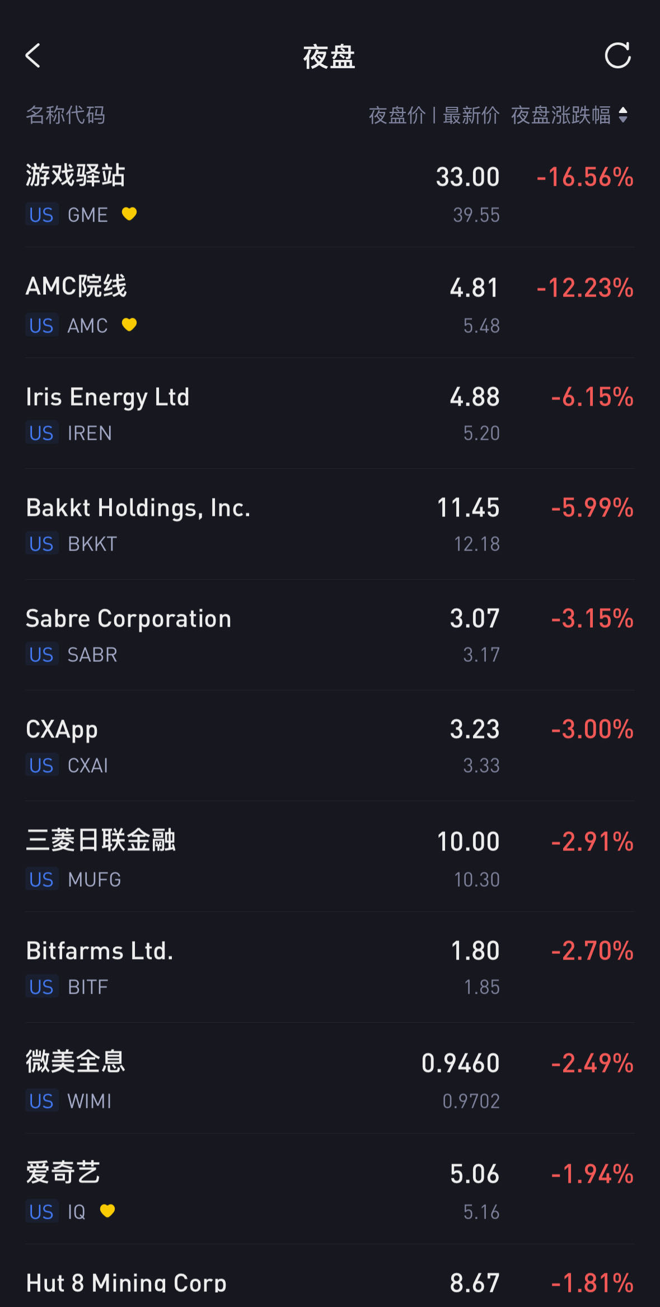Screen dimensions: 660x1307
Task: Select Iris Energy Ltd entry
Action: point(107,397)
